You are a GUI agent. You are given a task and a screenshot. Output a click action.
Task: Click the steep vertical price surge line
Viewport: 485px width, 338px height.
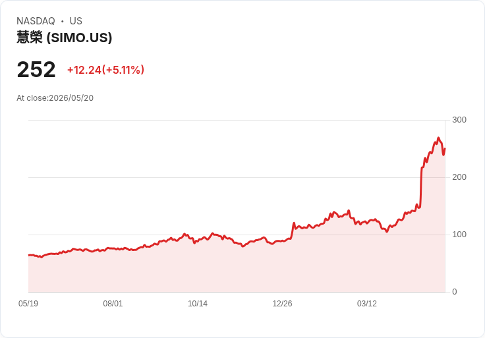[x=421, y=187]
